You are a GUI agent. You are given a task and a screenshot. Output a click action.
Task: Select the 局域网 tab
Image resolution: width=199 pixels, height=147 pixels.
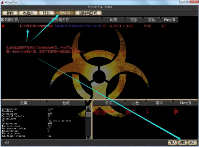pos(65,13)
